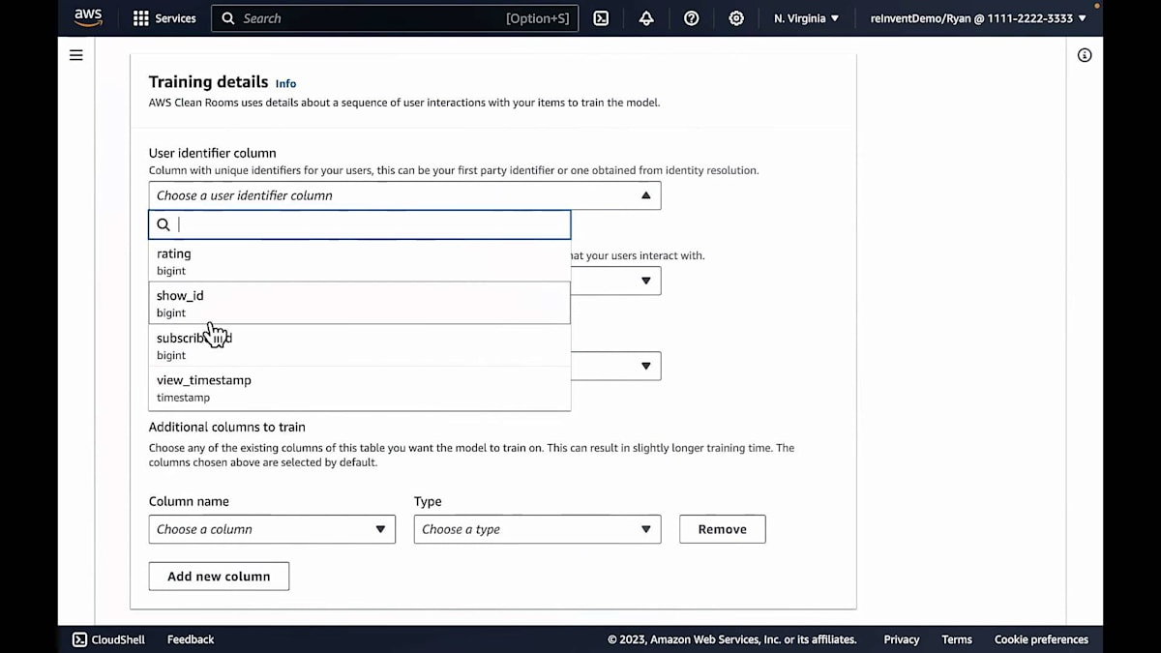Open the N. Virginia region selector

(806, 18)
